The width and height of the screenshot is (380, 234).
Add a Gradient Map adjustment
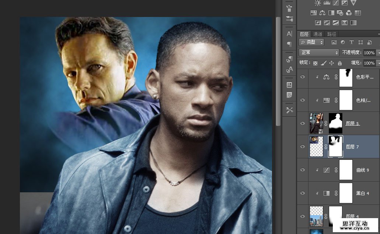click(x=353, y=23)
